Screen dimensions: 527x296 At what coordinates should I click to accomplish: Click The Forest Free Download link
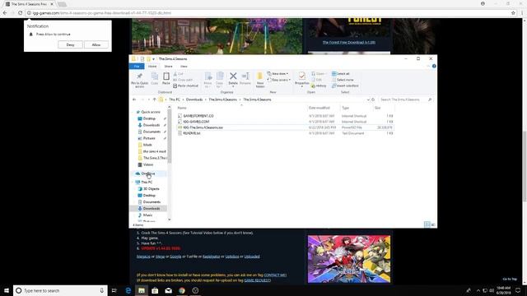pyautogui.click(x=349, y=42)
